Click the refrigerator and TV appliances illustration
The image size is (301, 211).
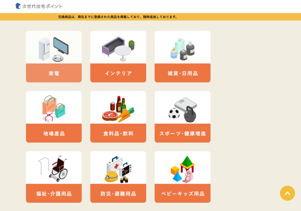coord(54,49)
